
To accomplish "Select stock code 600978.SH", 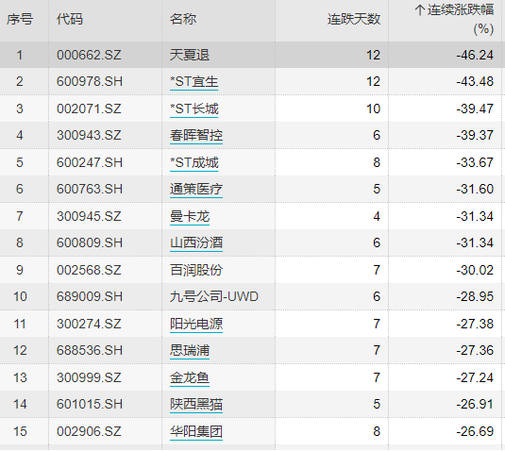I will pyautogui.click(x=90, y=82).
